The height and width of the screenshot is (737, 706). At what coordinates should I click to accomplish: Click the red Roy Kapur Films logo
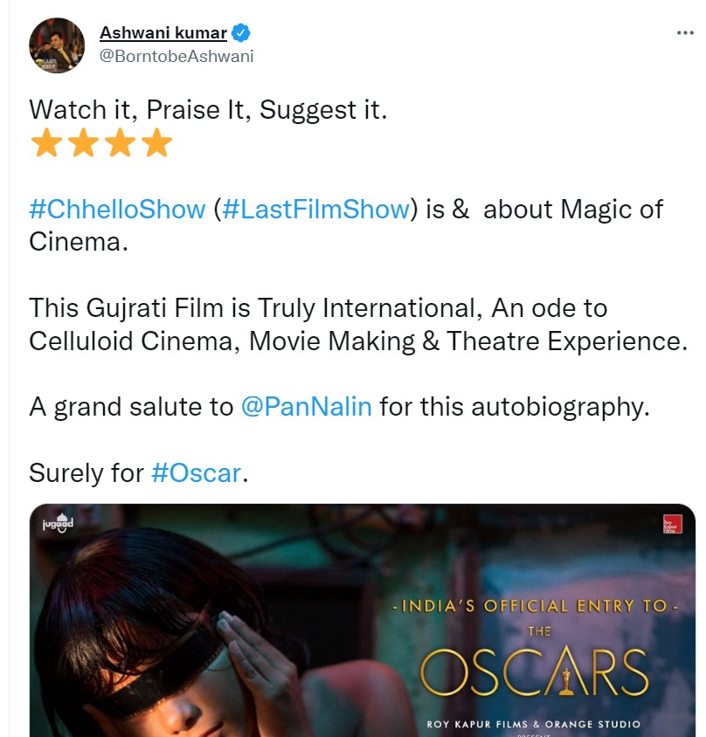[673, 524]
